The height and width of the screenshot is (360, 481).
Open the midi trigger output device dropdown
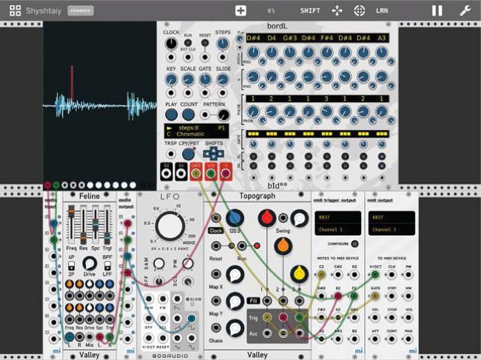tap(337, 218)
